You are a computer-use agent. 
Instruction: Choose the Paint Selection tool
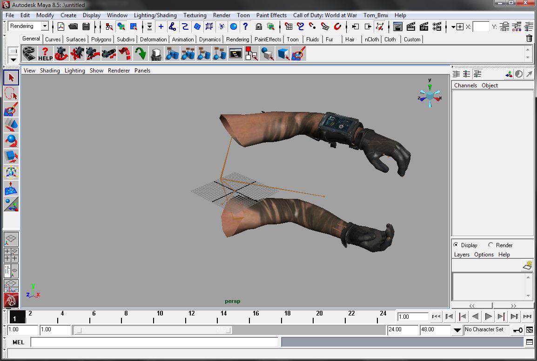click(x=11, y=110)
